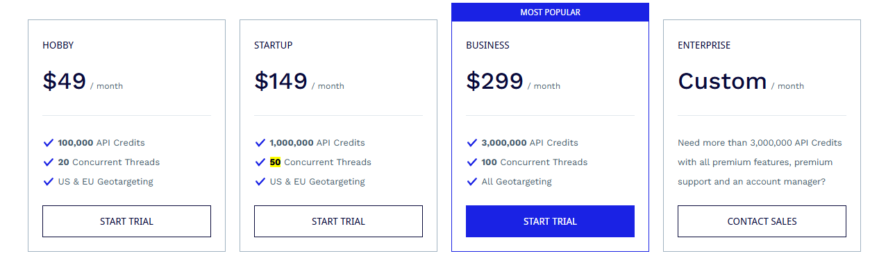The width and height of the screenshot is (870, 265).
Task: Click checkmark next to 1,000,000 API Credits
Action: pyautogui.click(x=260, y=143)
